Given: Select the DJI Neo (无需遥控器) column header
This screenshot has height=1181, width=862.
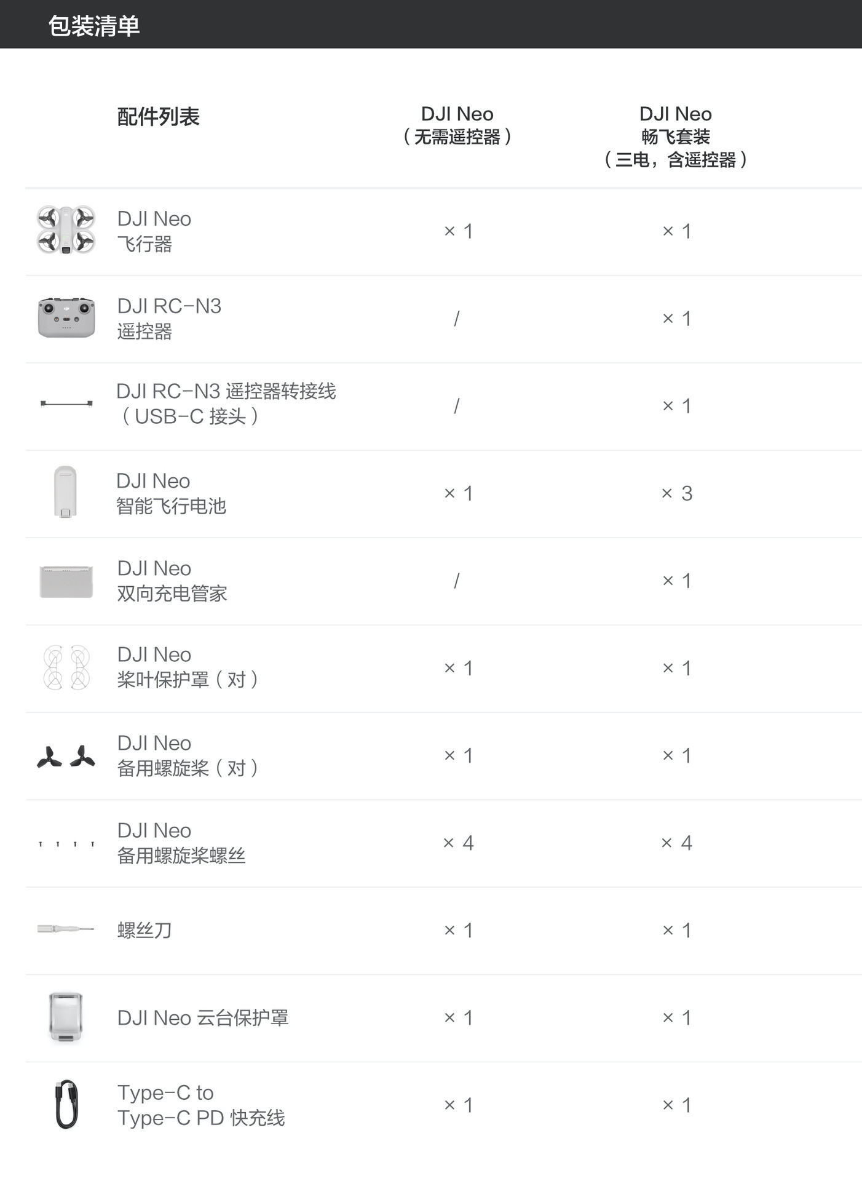Looking at the screenshot, I should [457, 125].
